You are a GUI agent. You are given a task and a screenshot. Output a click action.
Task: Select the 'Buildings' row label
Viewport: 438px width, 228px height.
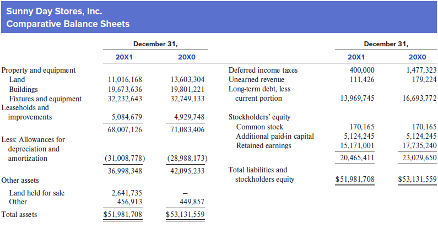[24, 89]
